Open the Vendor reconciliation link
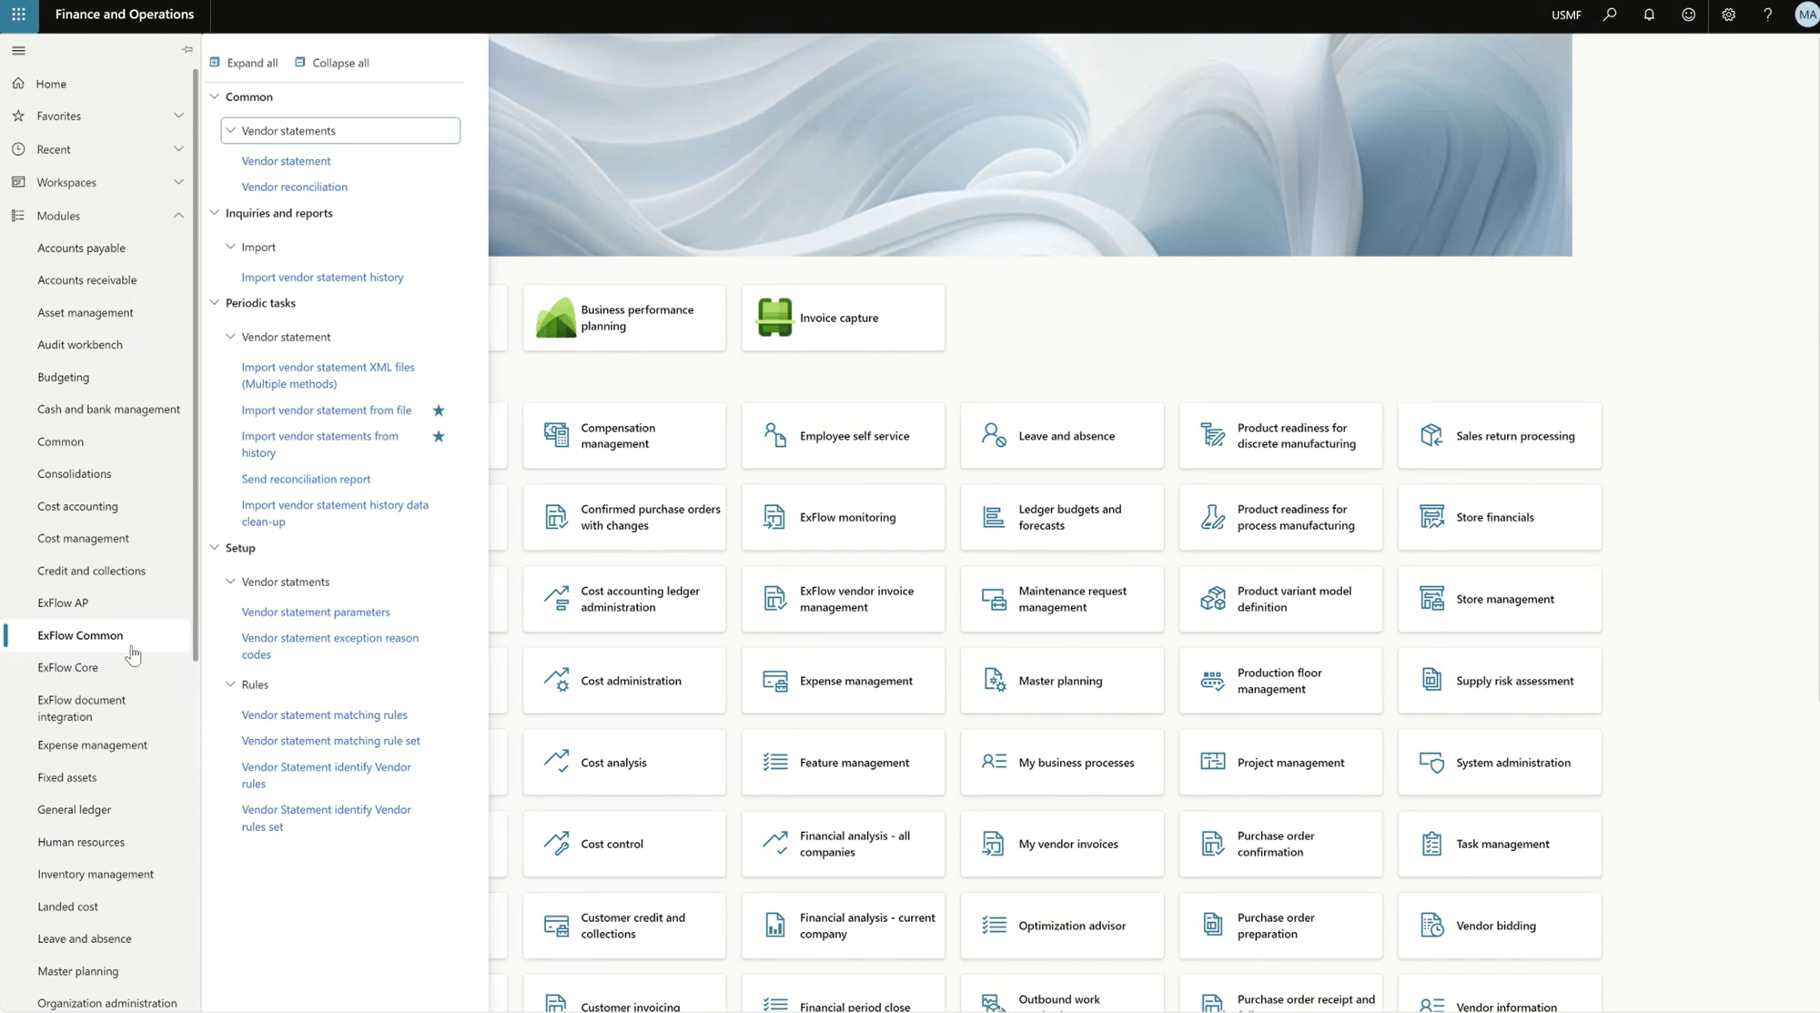The width and height of the screenshot is (1820, 1013). click(294, 187)
